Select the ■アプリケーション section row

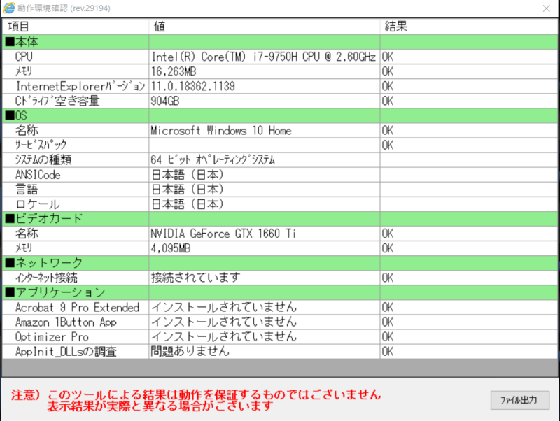pos(279,292)
